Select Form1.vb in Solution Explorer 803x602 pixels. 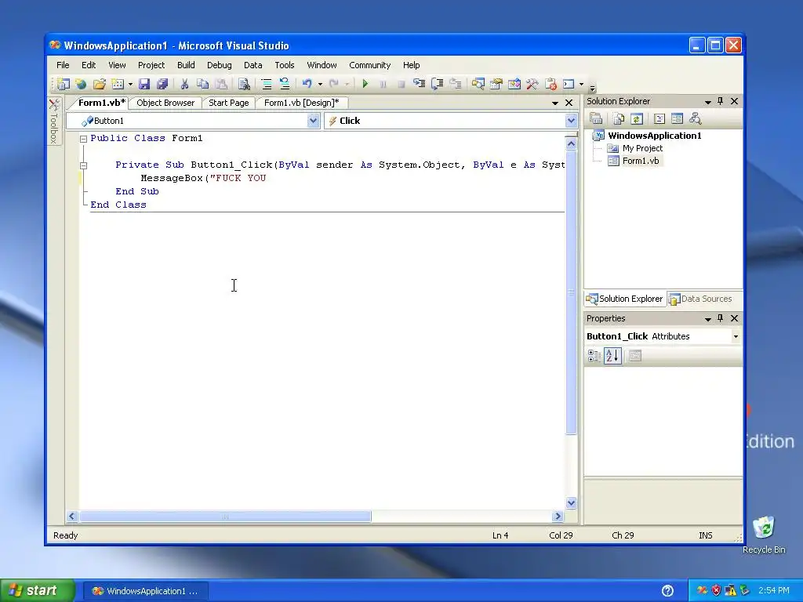(x=641, y=161)
